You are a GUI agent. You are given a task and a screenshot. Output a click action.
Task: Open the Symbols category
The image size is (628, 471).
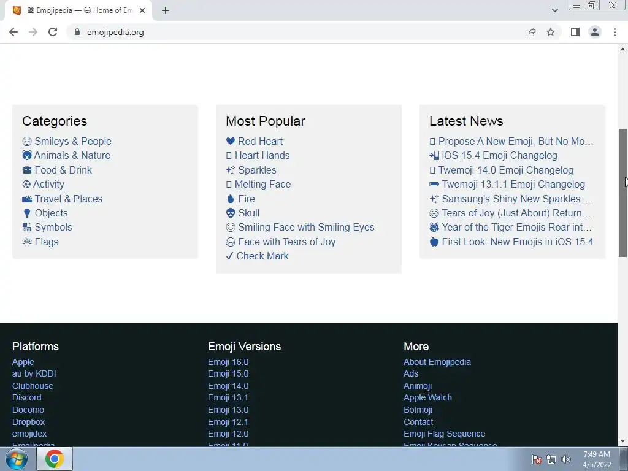[53, 227]
